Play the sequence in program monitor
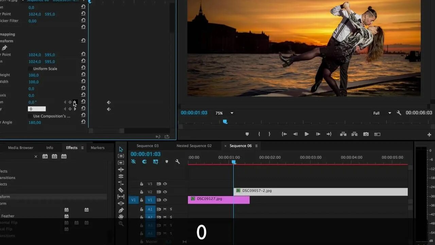Viewport: 435px width, 245px height. (307, 134)
